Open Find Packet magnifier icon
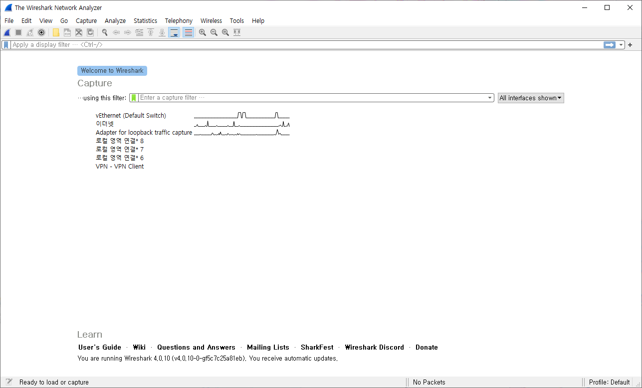 point(105,32)
